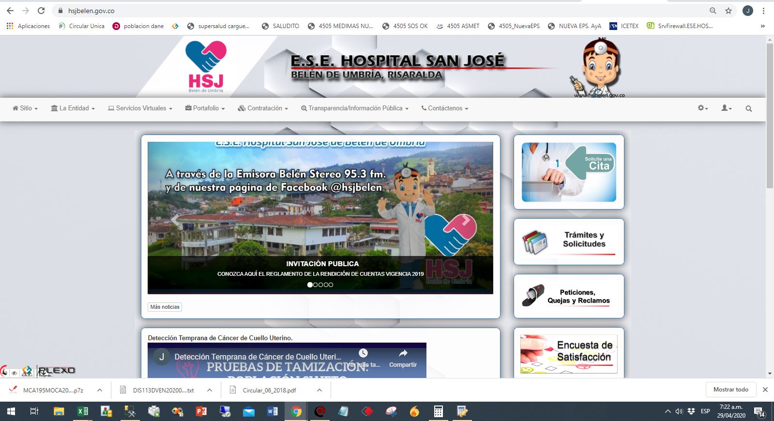Image resolution: width=774 pixels, height=421 pixels.
Task: Click the Mostrar todo downloads button
Action: click(x=730, y=390)
